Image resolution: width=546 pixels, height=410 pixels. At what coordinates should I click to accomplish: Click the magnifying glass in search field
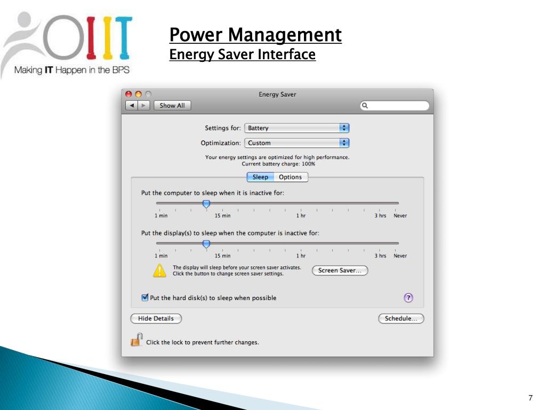365,105
